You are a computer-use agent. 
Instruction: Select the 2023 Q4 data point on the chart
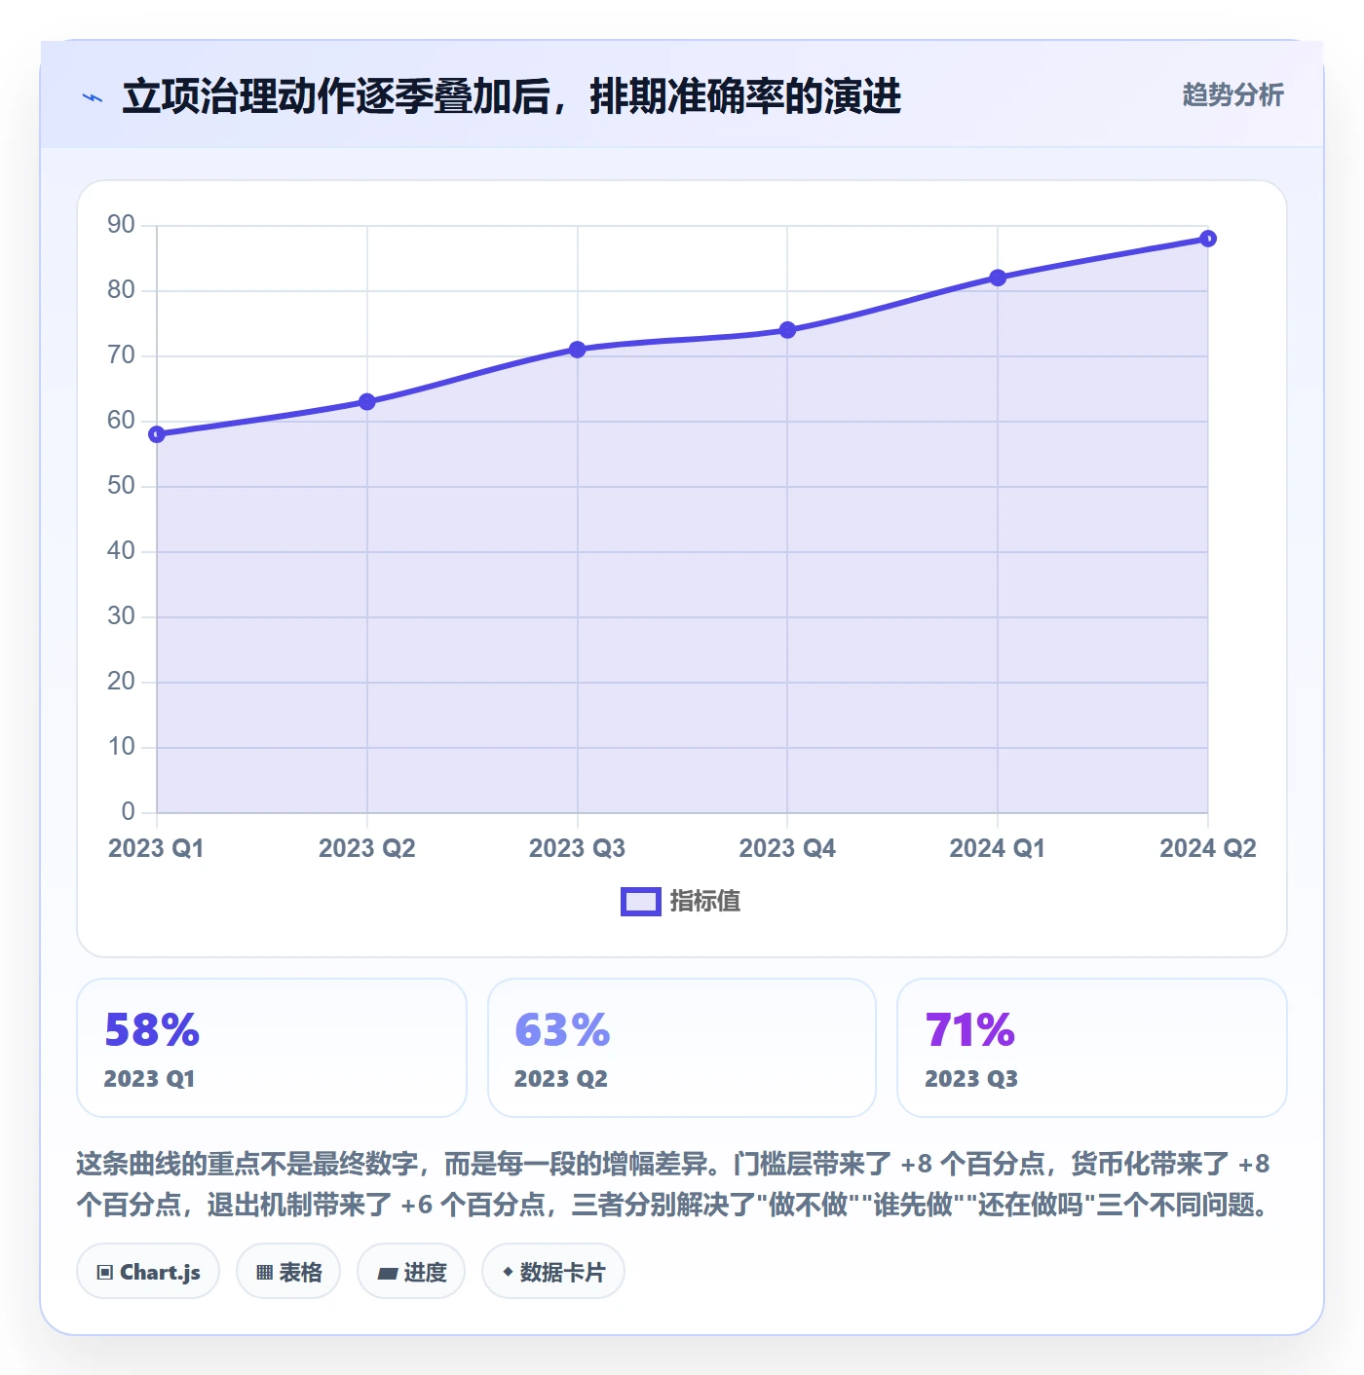pyautogui.click(x=787, y=330)
